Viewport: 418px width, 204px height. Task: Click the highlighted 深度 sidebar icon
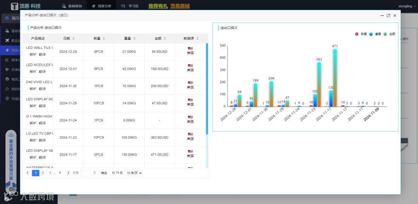(7, 50)
